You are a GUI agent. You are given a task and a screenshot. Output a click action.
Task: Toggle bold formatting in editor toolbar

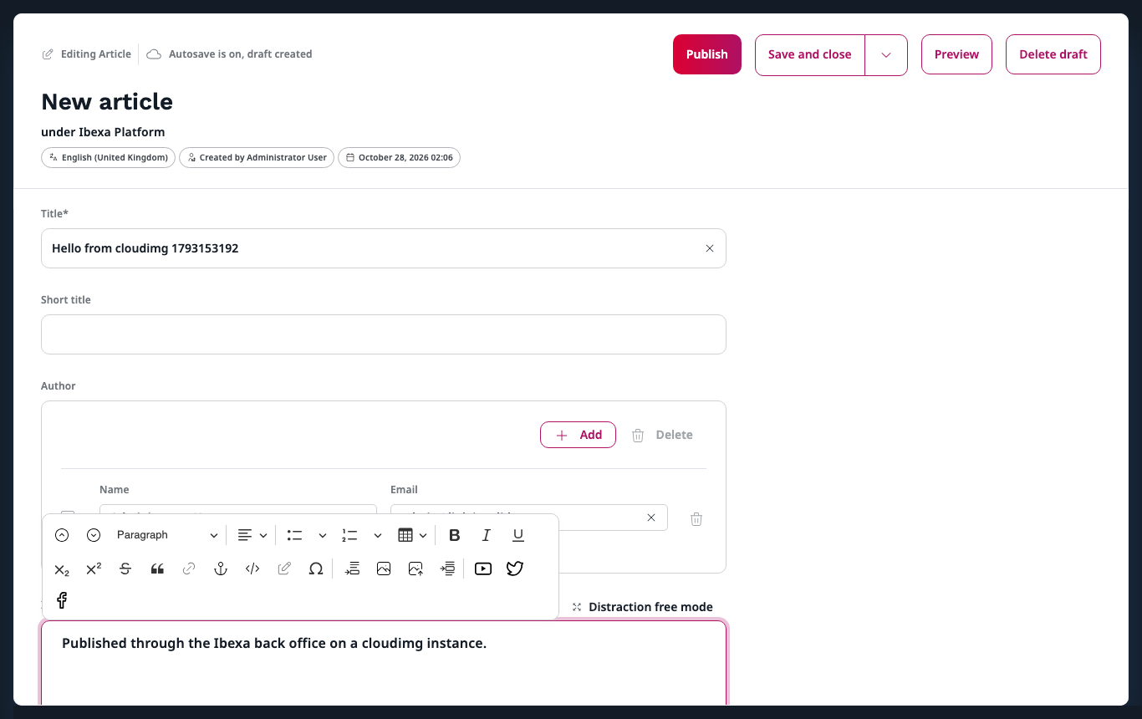click(x=455, y=535)
